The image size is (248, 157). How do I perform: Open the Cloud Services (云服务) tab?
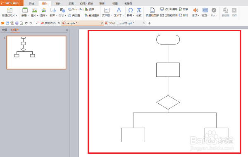tap(128, 3)
